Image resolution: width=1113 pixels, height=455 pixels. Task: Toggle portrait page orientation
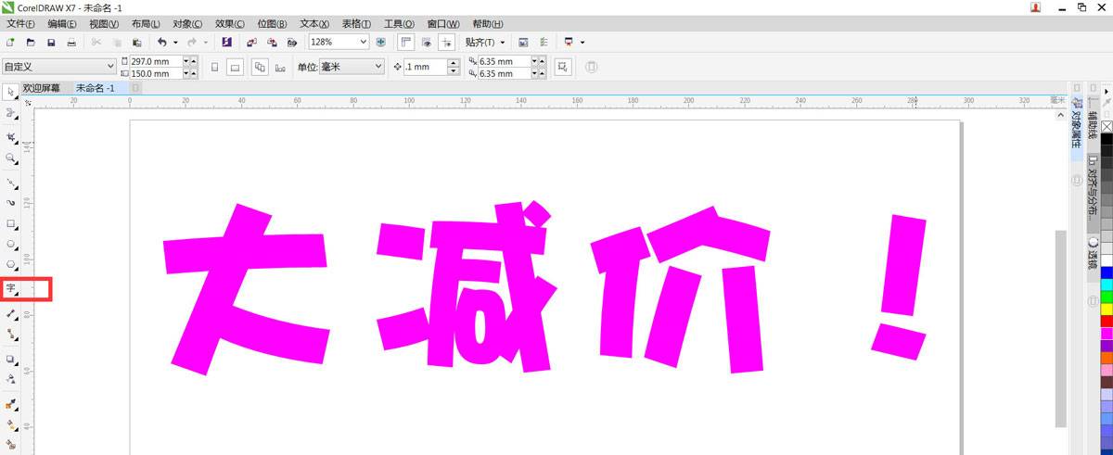(x=215, y=67)
